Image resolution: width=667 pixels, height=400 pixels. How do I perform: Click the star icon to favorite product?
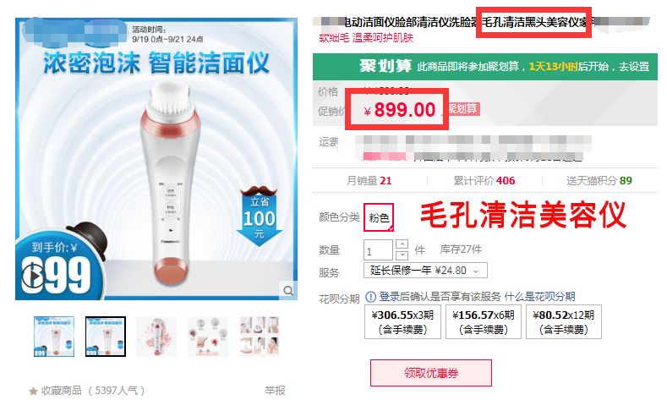[x=33, y=391]
